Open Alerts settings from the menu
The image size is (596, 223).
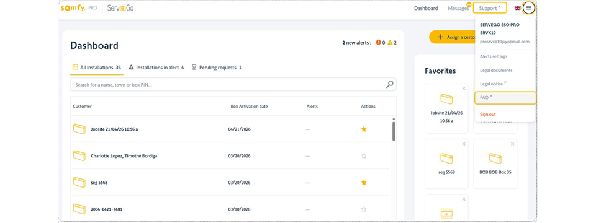(494, 56)
